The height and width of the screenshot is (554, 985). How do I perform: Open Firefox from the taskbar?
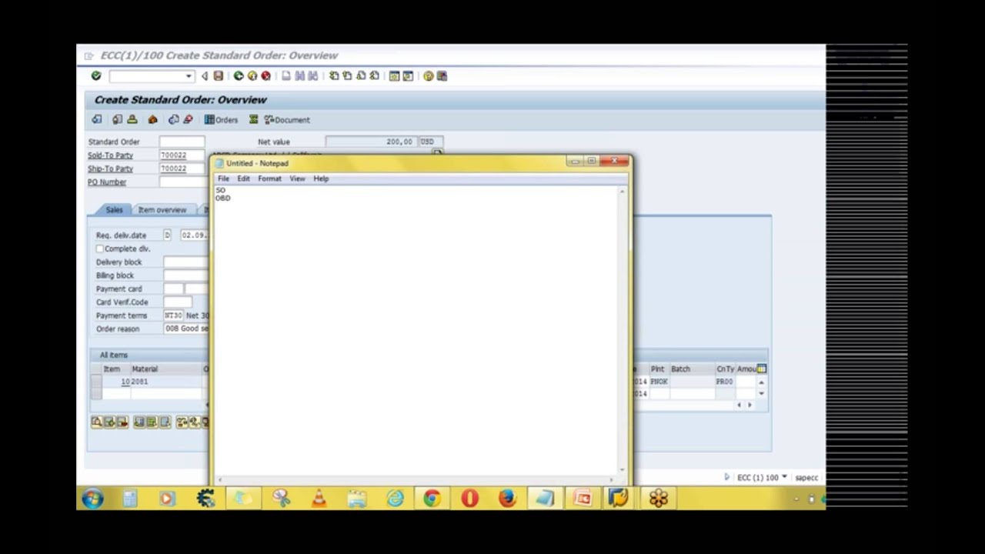(x=507, y=499)
